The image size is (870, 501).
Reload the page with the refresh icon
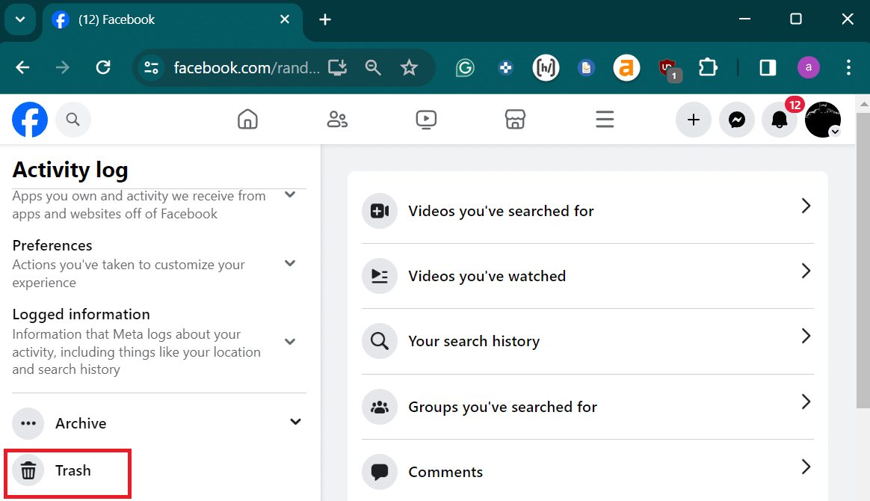point(103,68)
